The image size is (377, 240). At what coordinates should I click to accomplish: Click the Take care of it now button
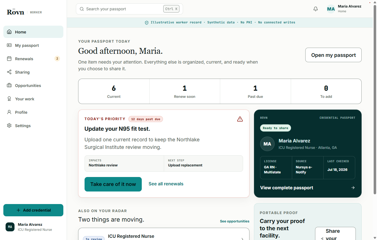113,184
